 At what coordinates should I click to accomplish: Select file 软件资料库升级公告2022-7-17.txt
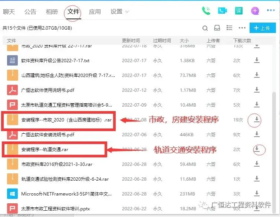coord(55,60)
